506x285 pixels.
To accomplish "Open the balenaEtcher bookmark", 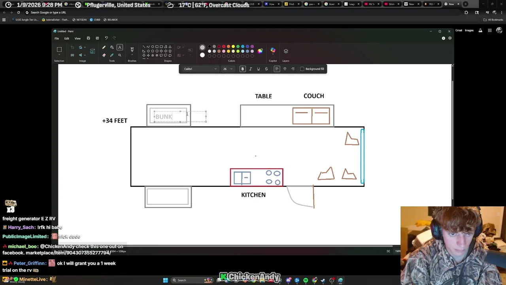I will (x=56, y=20).
